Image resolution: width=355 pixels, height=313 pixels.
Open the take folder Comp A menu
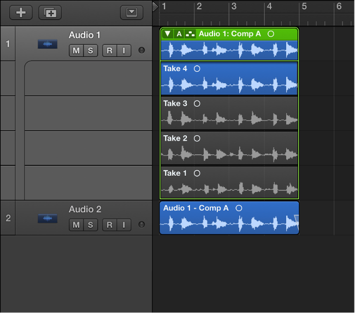tap(179, 34)
